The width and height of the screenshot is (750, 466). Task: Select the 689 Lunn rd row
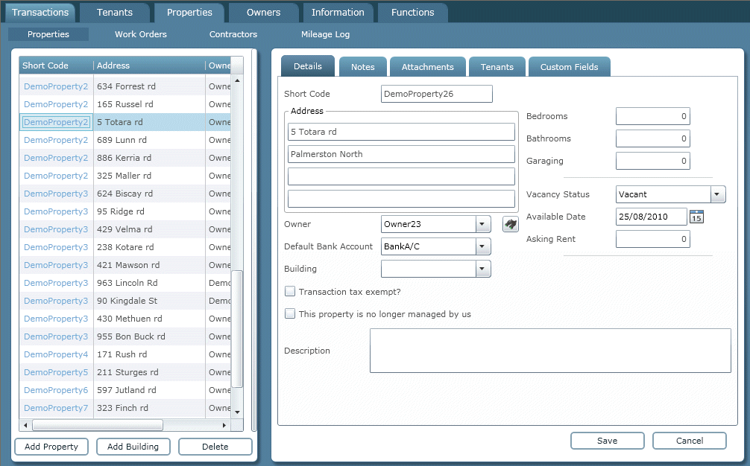point(125,140)
